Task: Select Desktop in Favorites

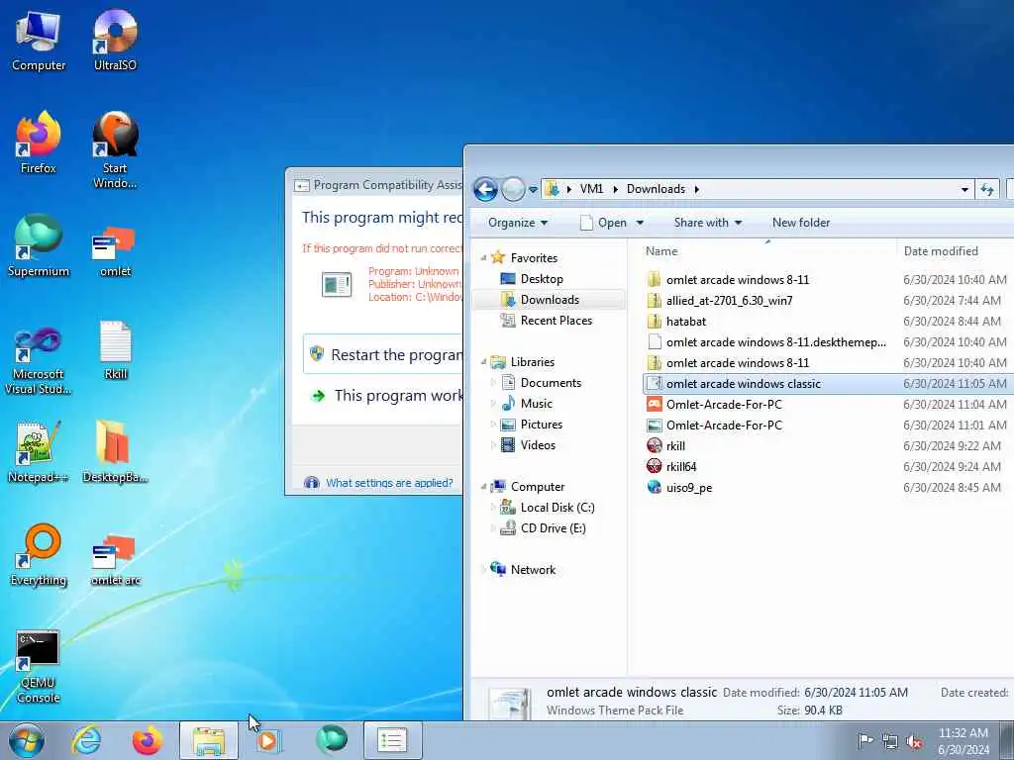Action: click(542, 278)
